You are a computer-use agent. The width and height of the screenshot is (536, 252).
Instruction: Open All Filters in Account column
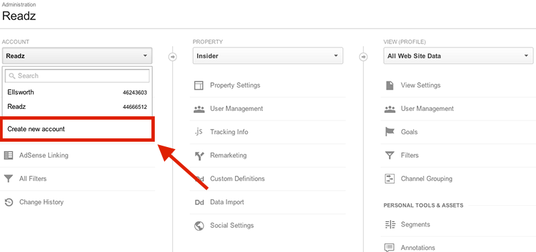click(x=33, y=178)
